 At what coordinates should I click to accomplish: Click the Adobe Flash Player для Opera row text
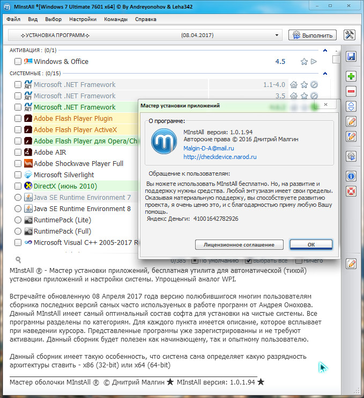click(x=86, y=141)
